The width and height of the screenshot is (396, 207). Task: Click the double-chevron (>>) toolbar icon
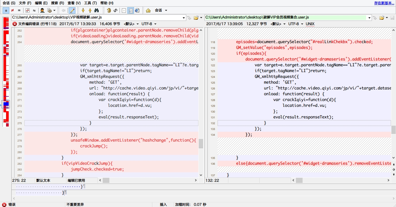click(124, 10)
